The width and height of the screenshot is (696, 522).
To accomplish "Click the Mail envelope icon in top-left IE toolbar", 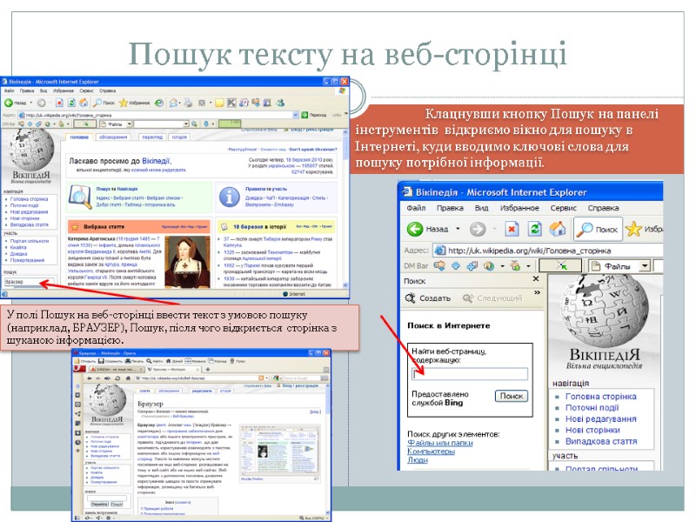I will click(174, 103).
